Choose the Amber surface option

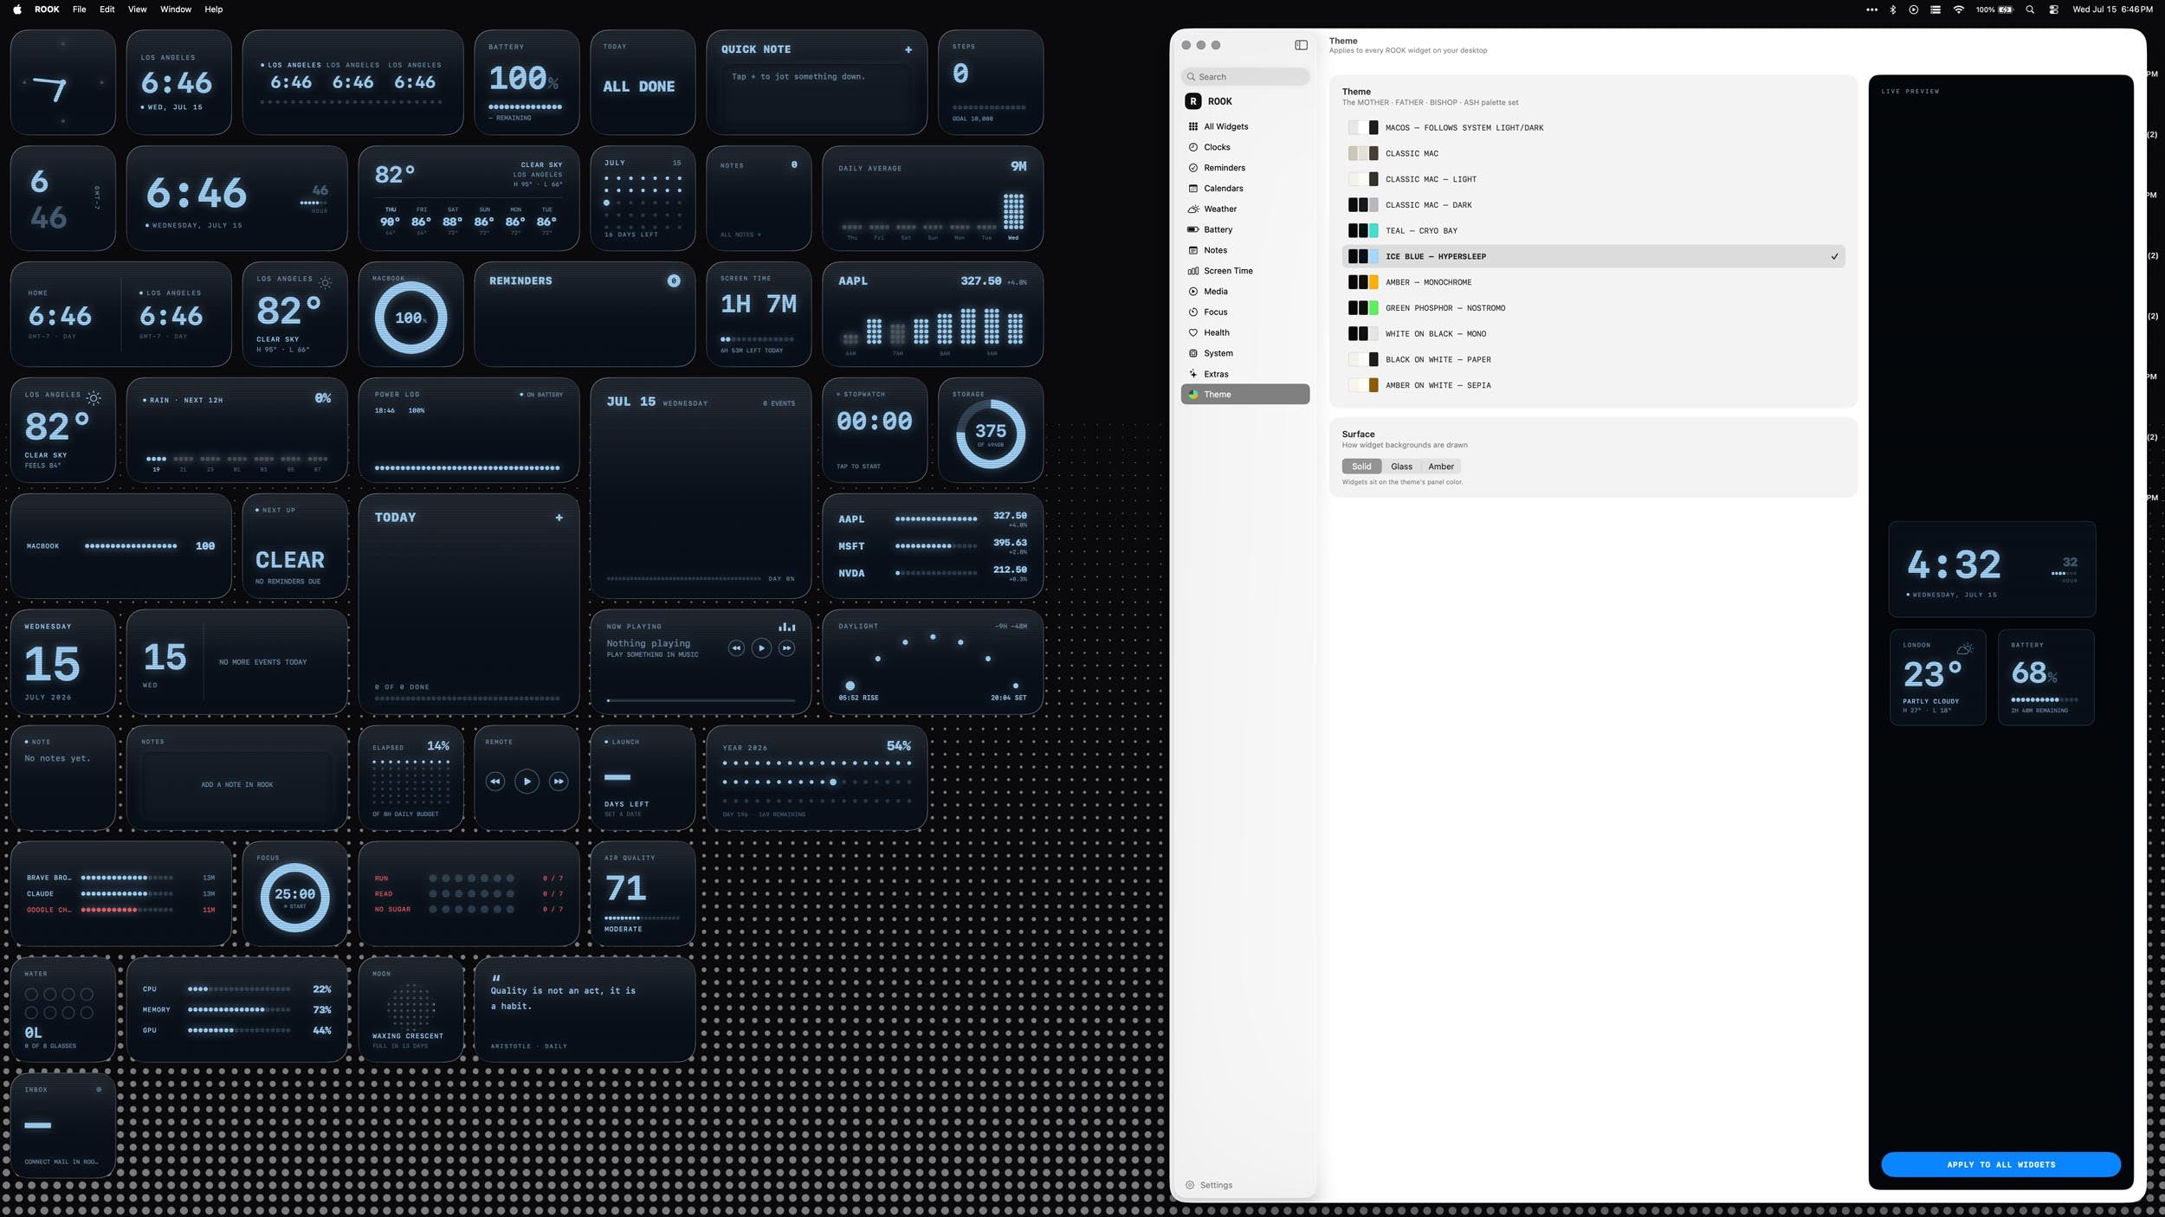[1441, 467]
